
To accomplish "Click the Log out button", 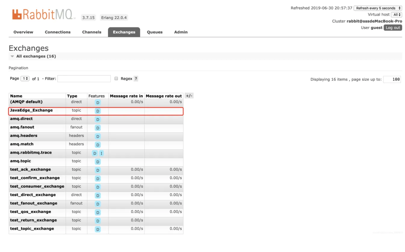I will point(393,28).
